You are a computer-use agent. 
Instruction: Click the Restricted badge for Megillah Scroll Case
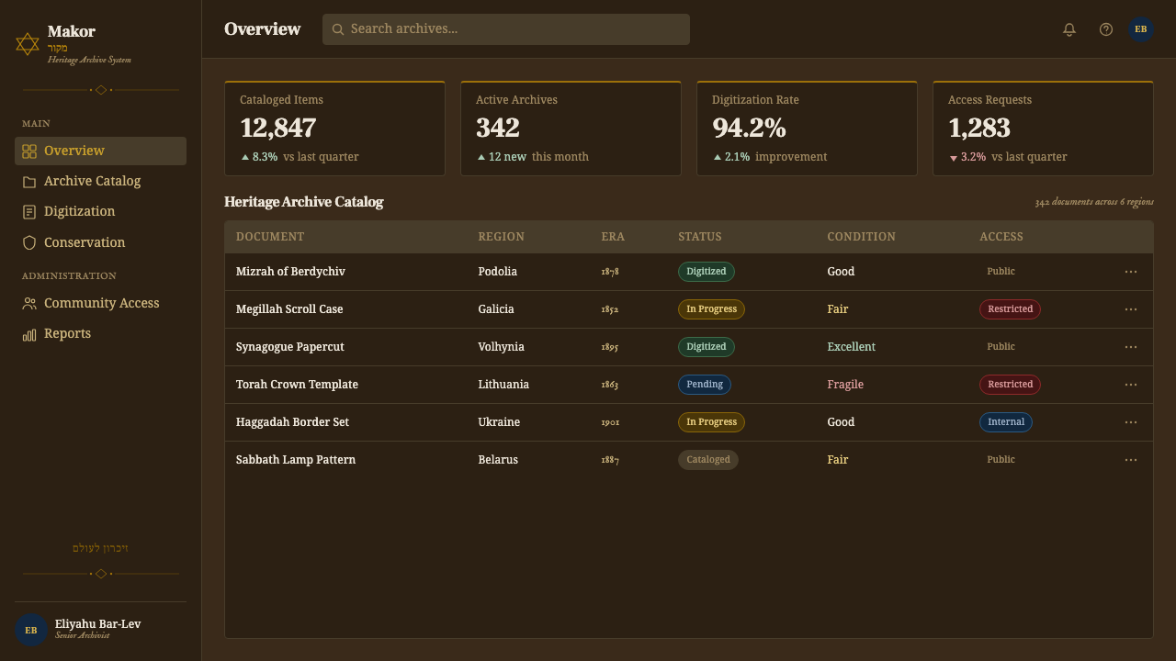click(x=1010, y=309)
